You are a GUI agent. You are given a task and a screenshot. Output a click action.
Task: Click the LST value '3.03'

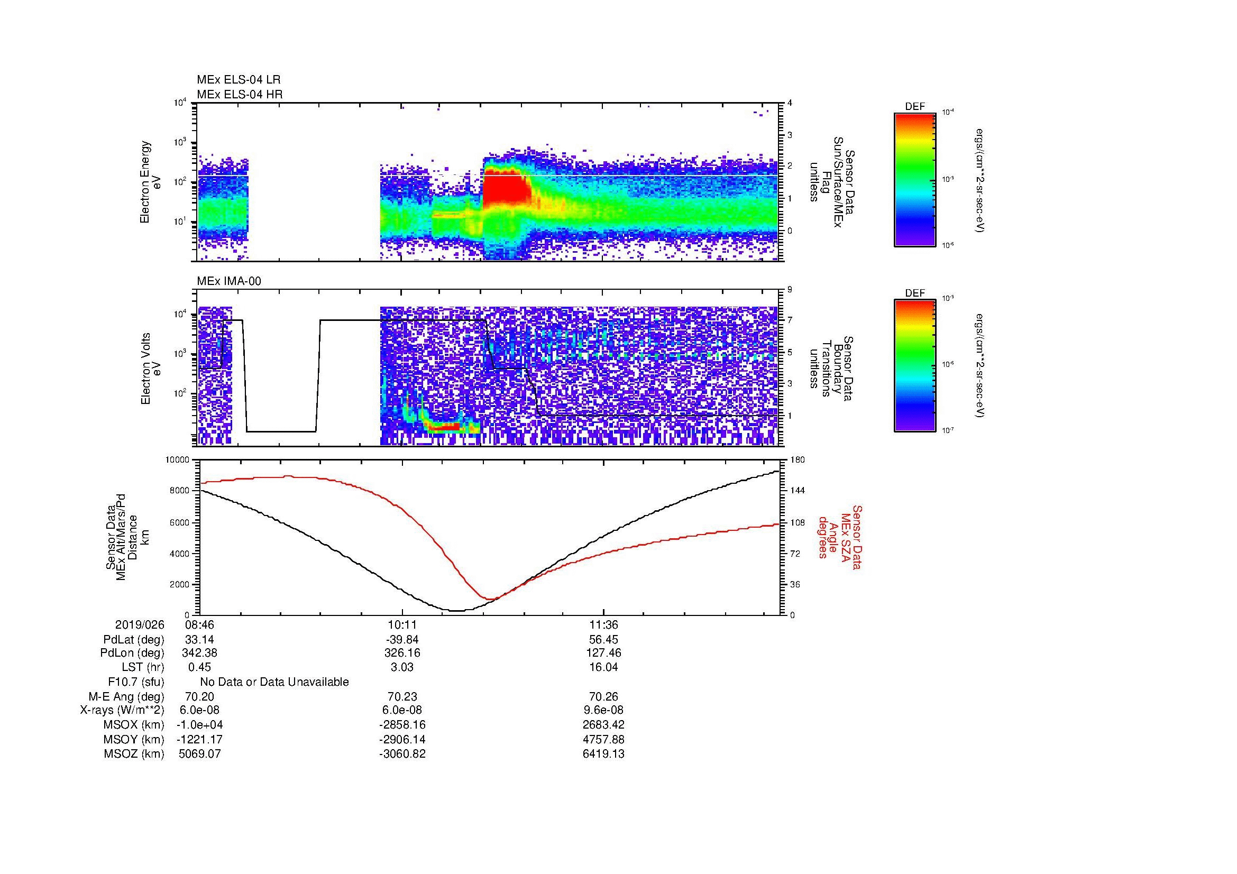(402, 667)
